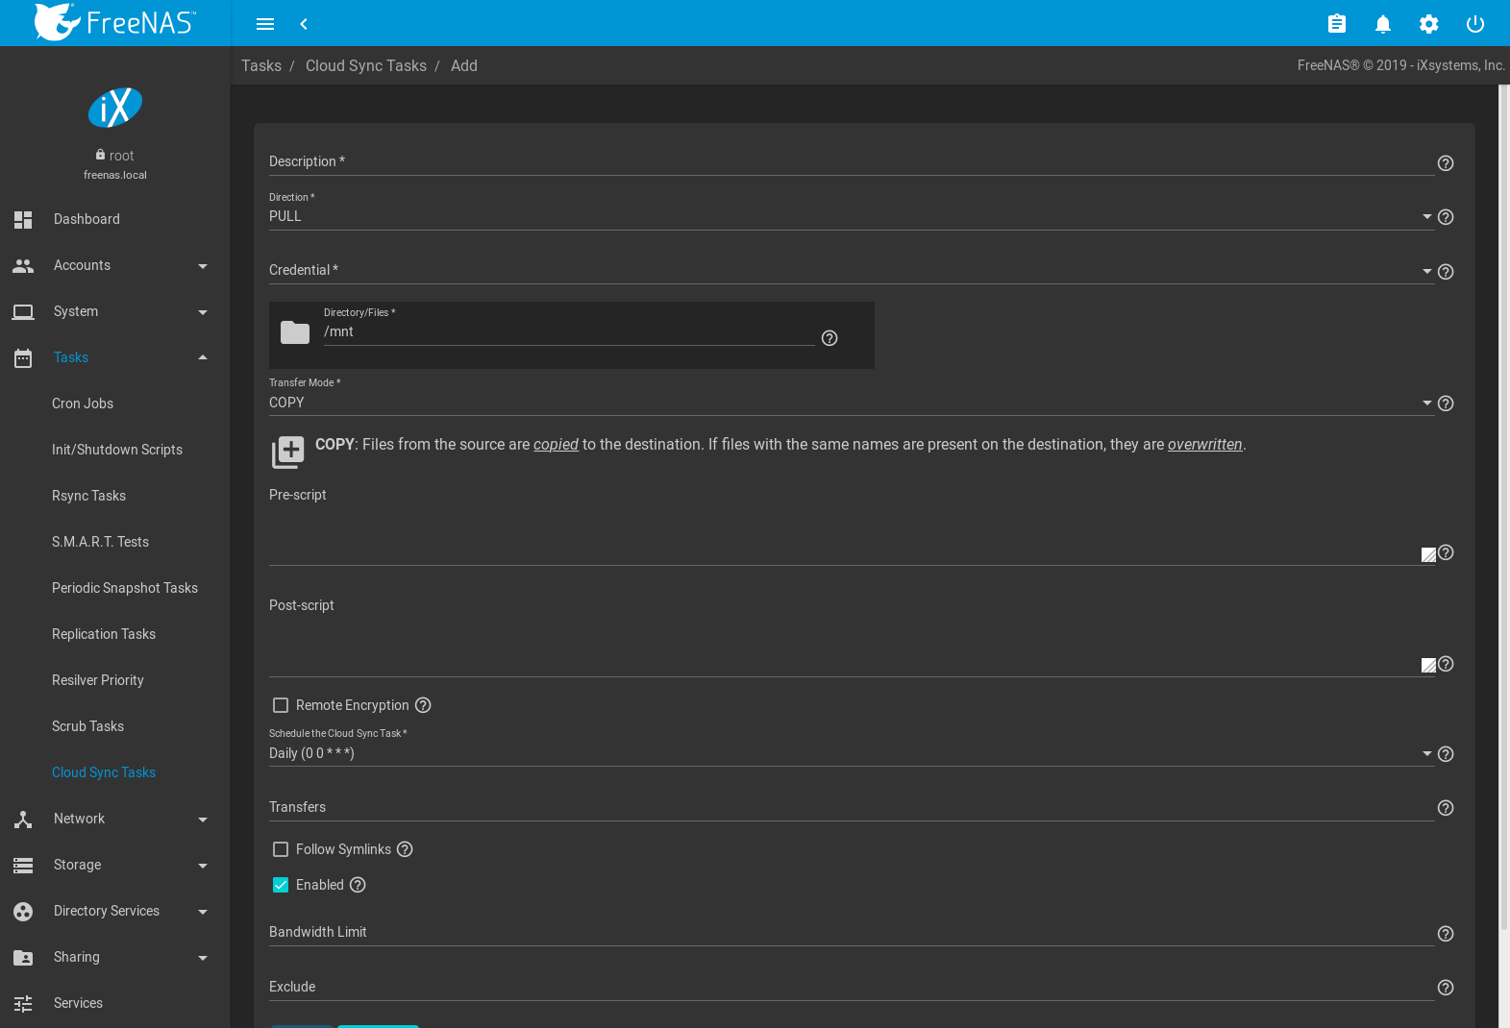
Task: Click the page vertical scrollbar
Action: click(x=1504, y=507)
